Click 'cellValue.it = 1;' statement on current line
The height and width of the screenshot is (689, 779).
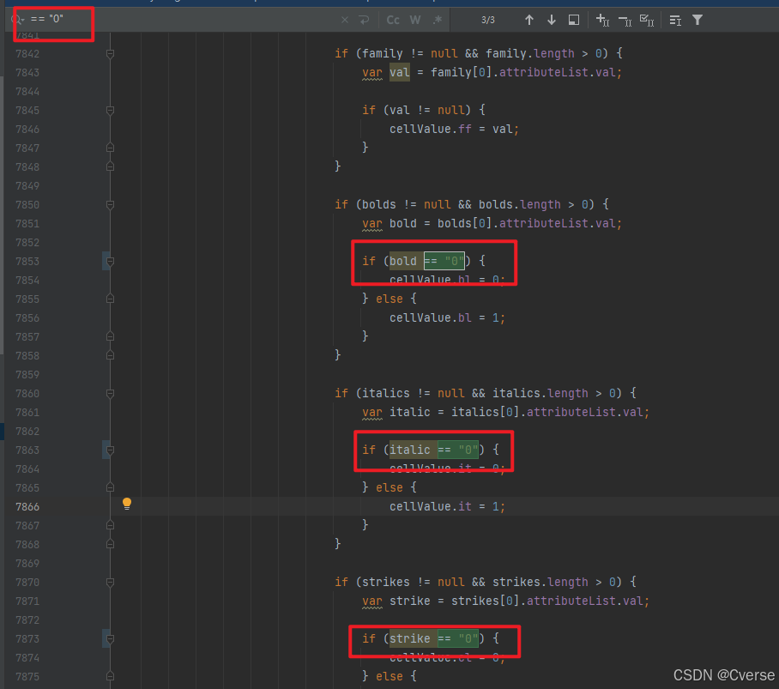coord(447,507)
